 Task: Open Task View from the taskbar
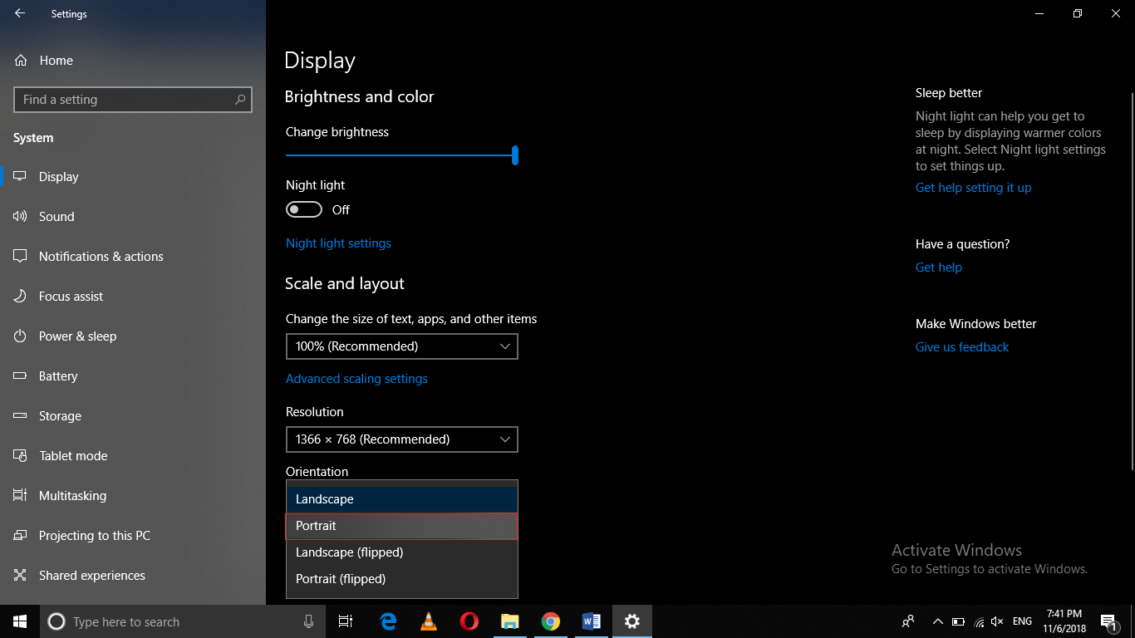coord(346,621)
